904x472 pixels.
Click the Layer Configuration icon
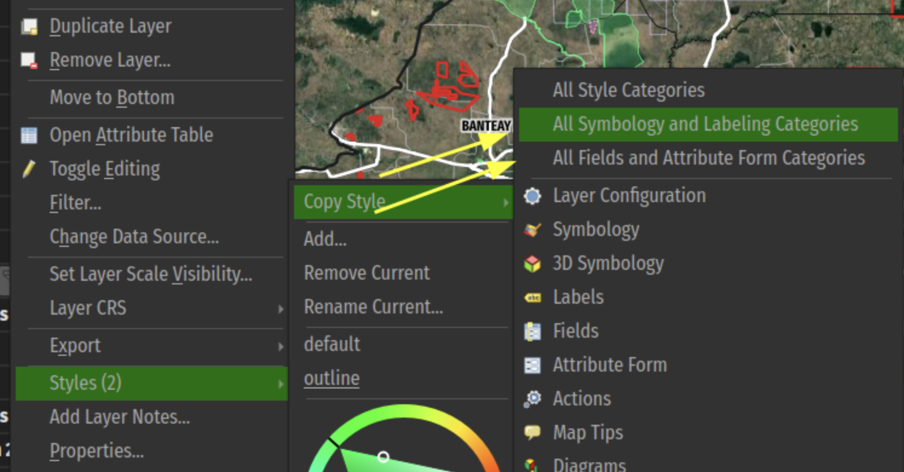point(532,196)
